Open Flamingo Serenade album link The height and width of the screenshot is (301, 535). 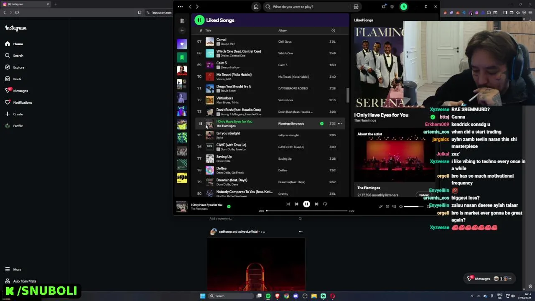pyautogui.click(x=291, y=123)
